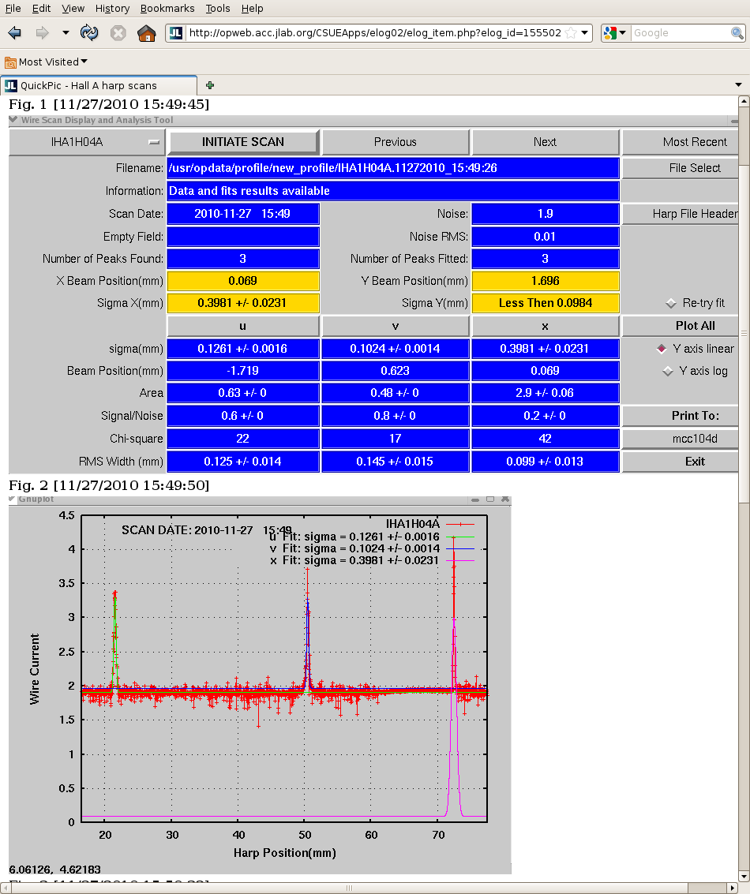Click the Next scan button
This screenshot has width=750, height=894.
[546, 142]
